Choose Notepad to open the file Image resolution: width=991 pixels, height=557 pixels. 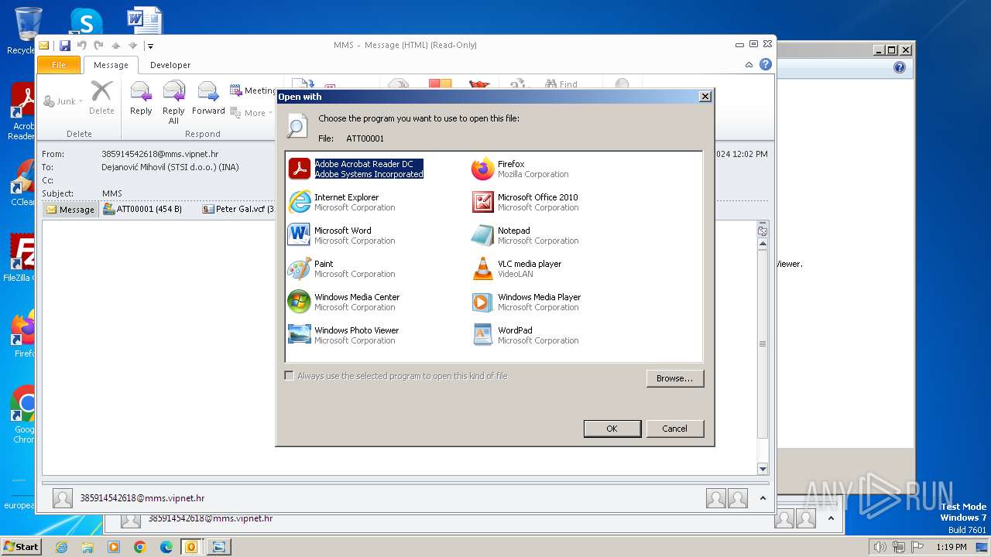(525, 235)
